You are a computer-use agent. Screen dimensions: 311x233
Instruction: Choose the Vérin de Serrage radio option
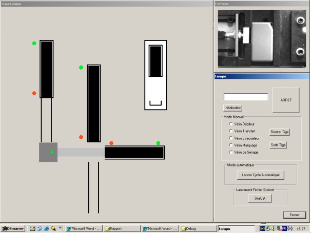(x=230, y=152)
